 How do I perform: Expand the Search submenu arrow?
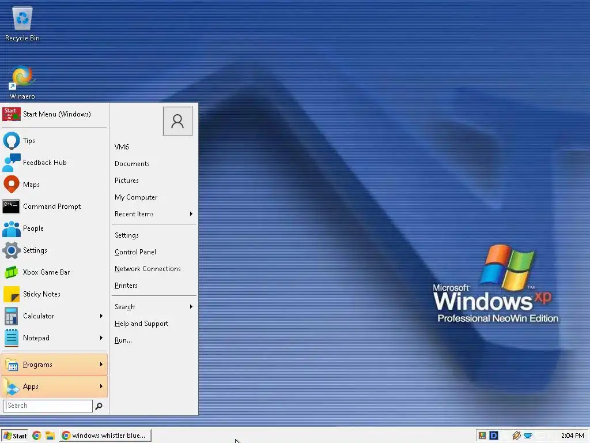pyautogui.click(x=191, y=307)
